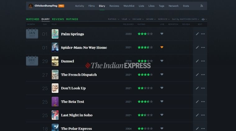Click the Don't Look Up poster thumbnail
The height and width of the screenshot is (131, 236).
pyautogui.click(x=55, y=88)
